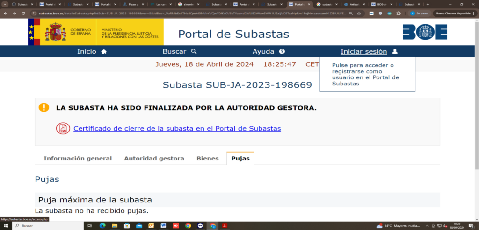Image resolution: width=479 pixels, height=230 pixels.
Task: Click the magnifying glass icon beside Buscar
Action: pos(194,52)
